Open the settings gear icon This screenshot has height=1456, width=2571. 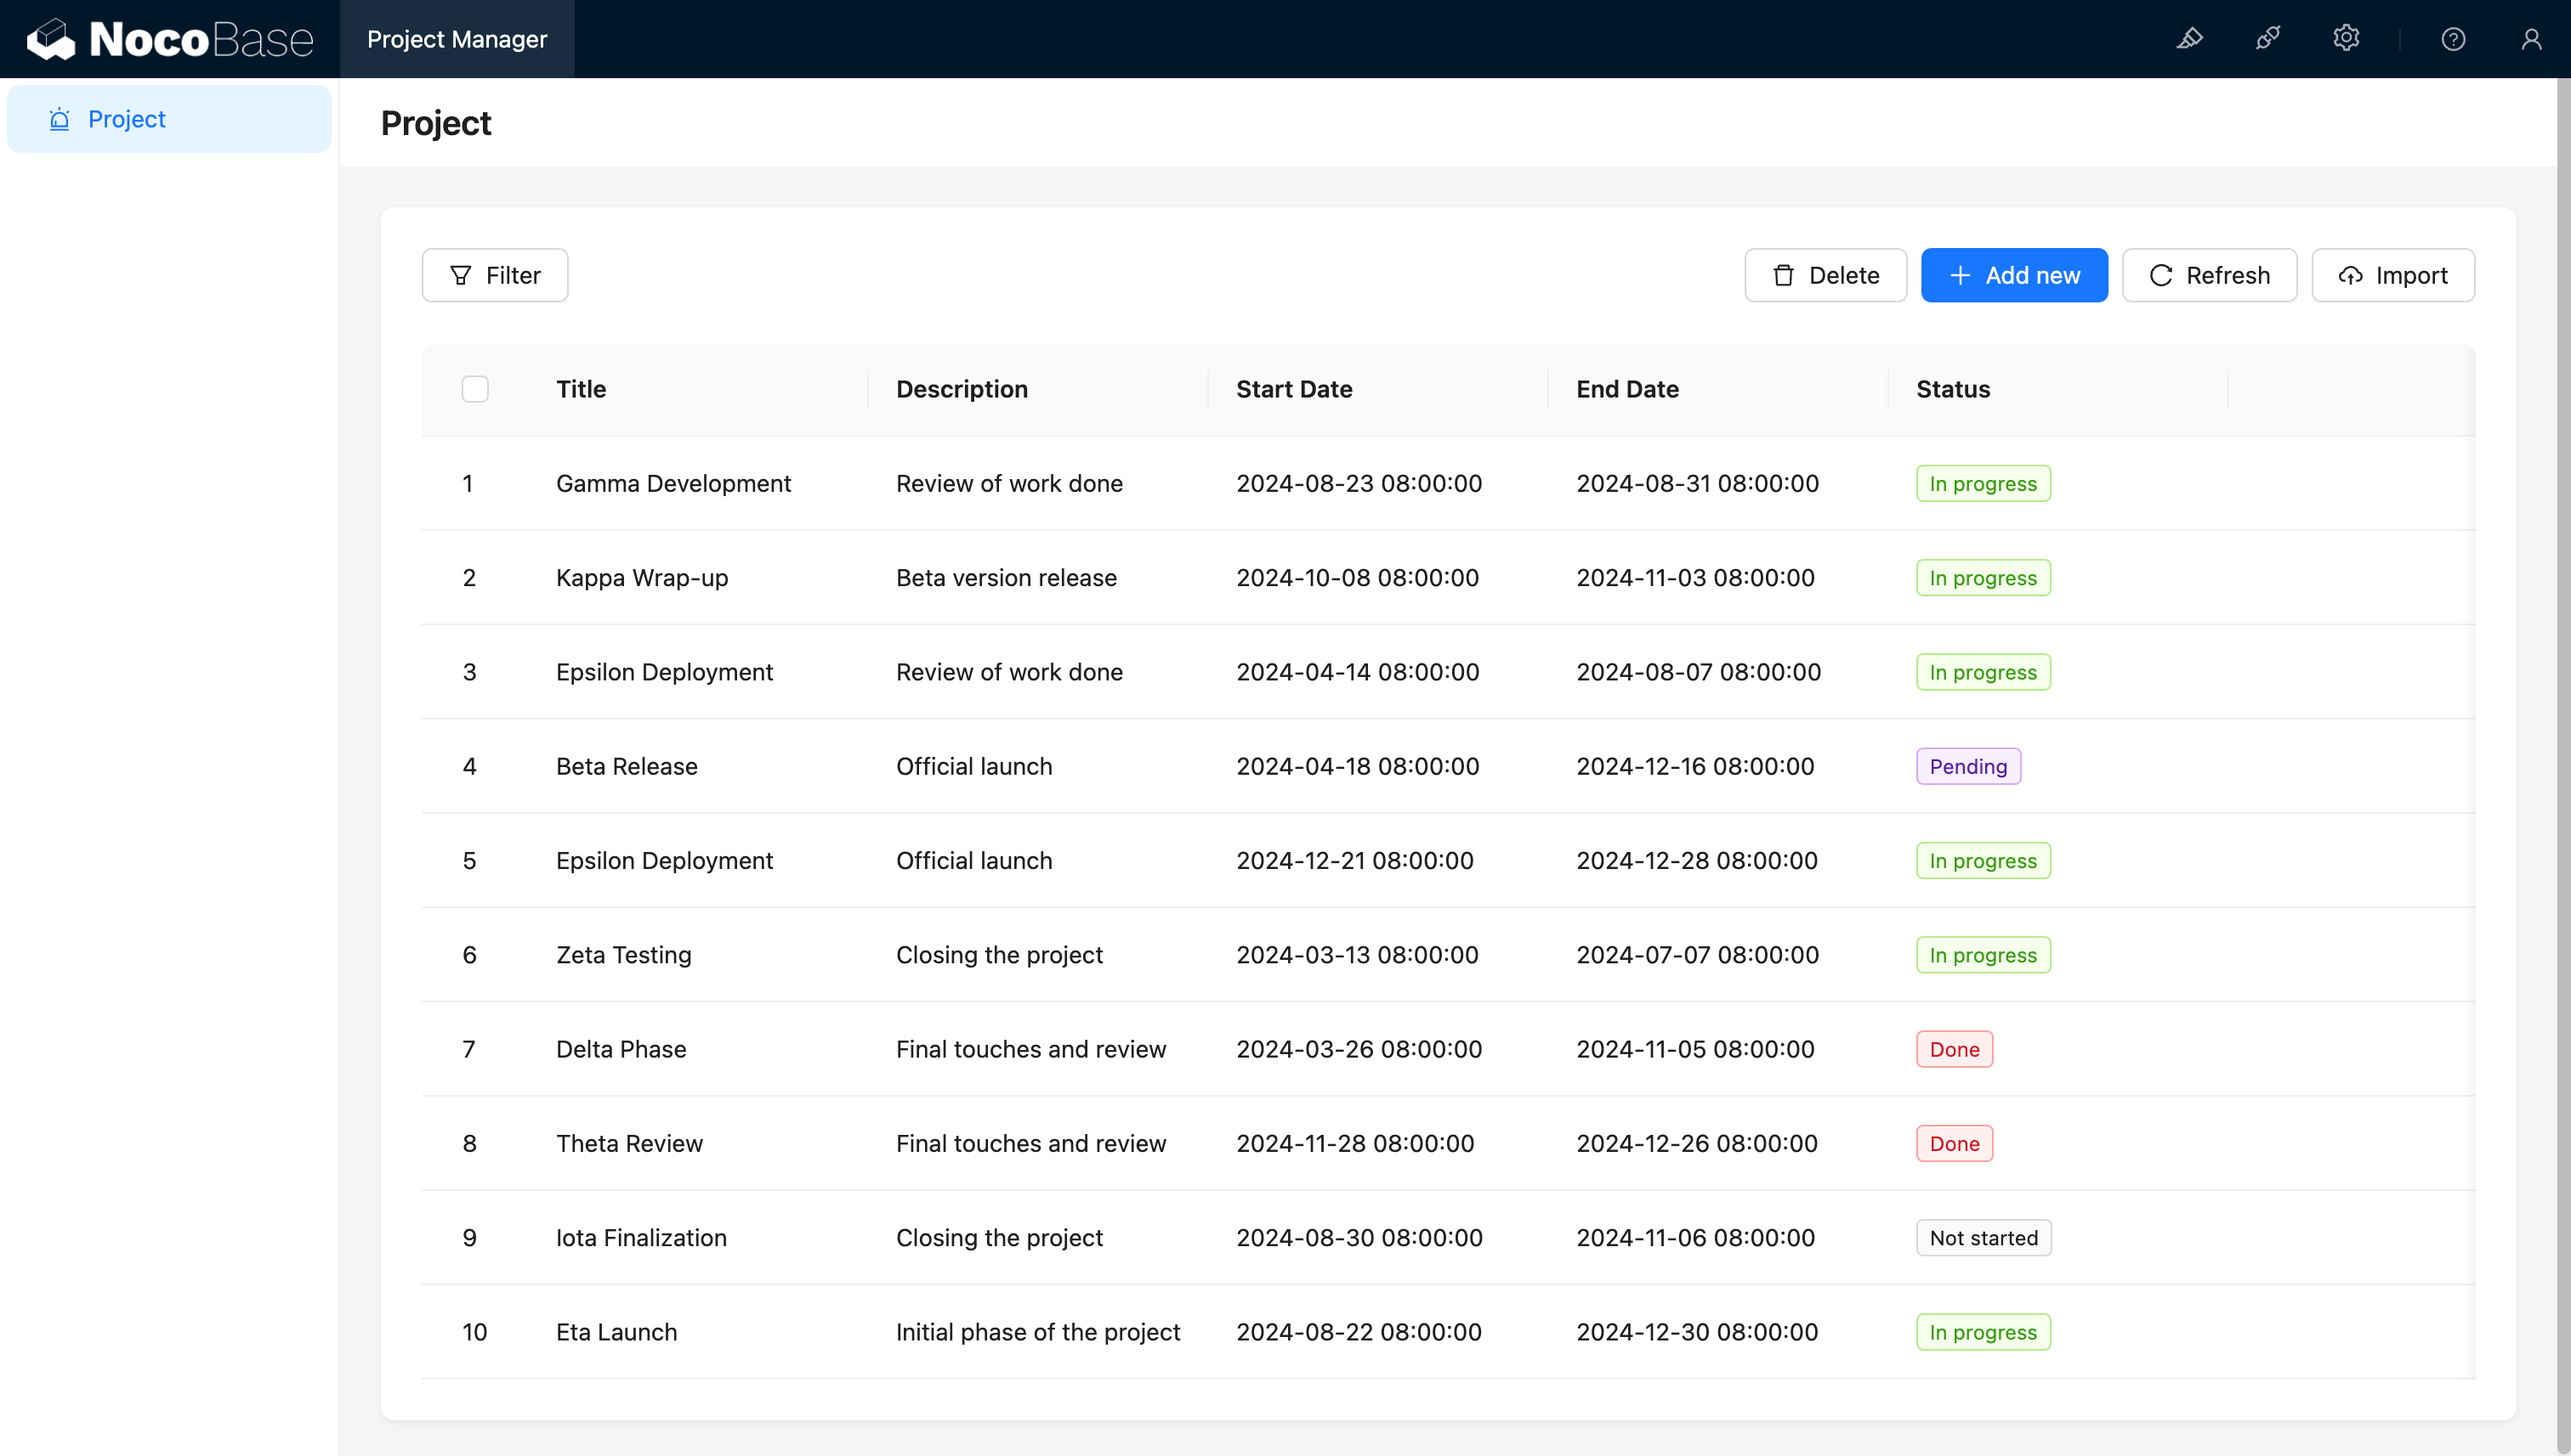click(2346, 39)
